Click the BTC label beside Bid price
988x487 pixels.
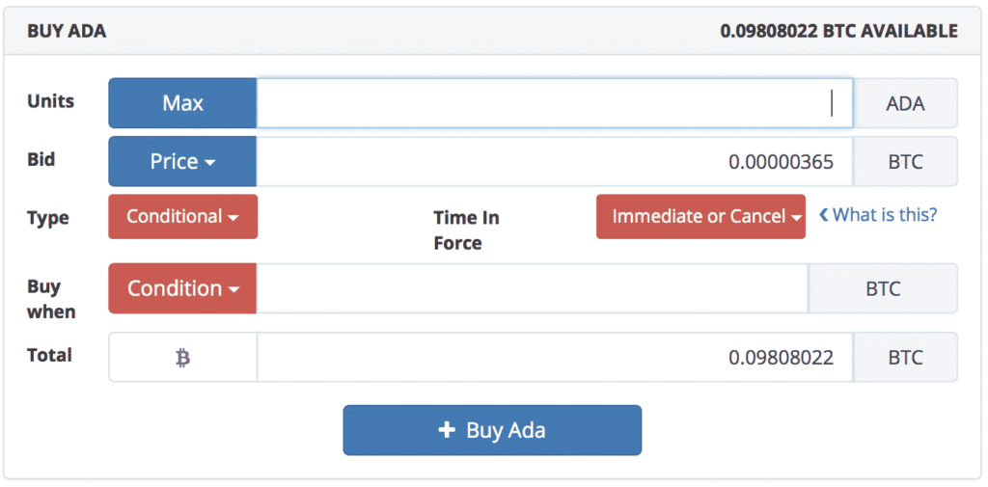(x=905, y=162)
